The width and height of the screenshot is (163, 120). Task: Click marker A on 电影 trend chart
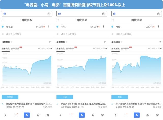click(x=126, y=65)
